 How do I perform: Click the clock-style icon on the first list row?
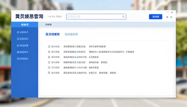click(x=49, y=47)
